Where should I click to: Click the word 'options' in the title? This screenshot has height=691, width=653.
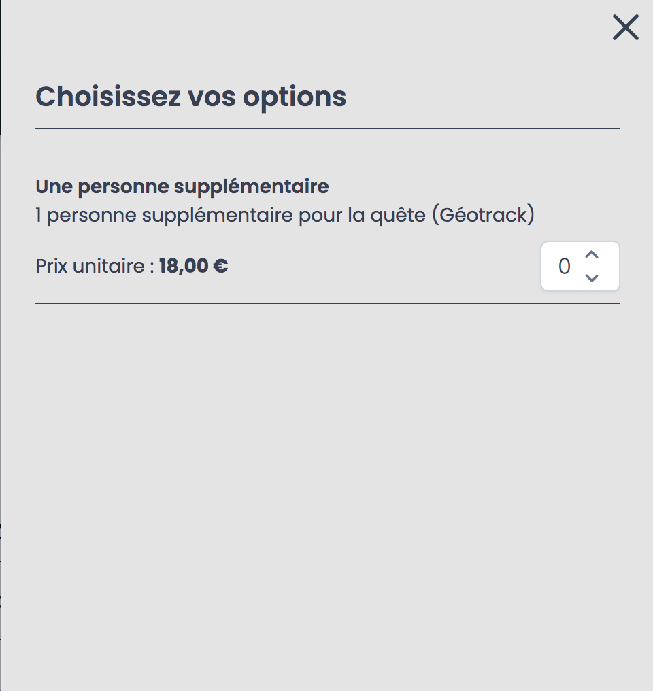point(295,98)
